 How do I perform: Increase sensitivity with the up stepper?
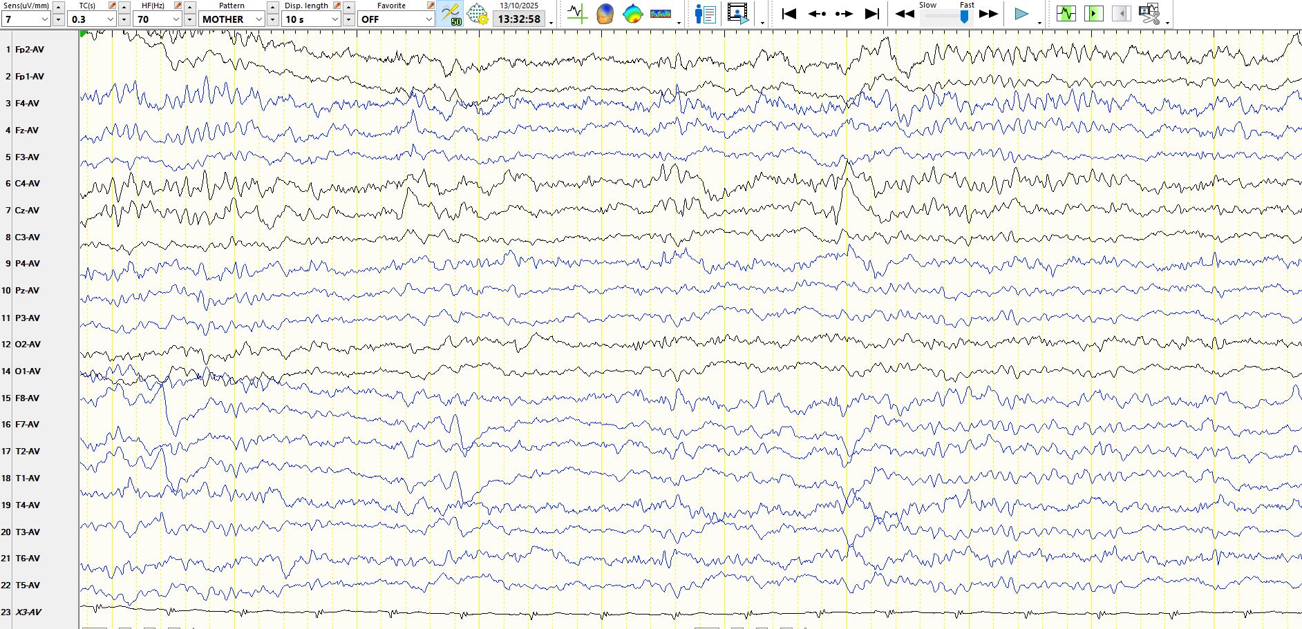59,7
